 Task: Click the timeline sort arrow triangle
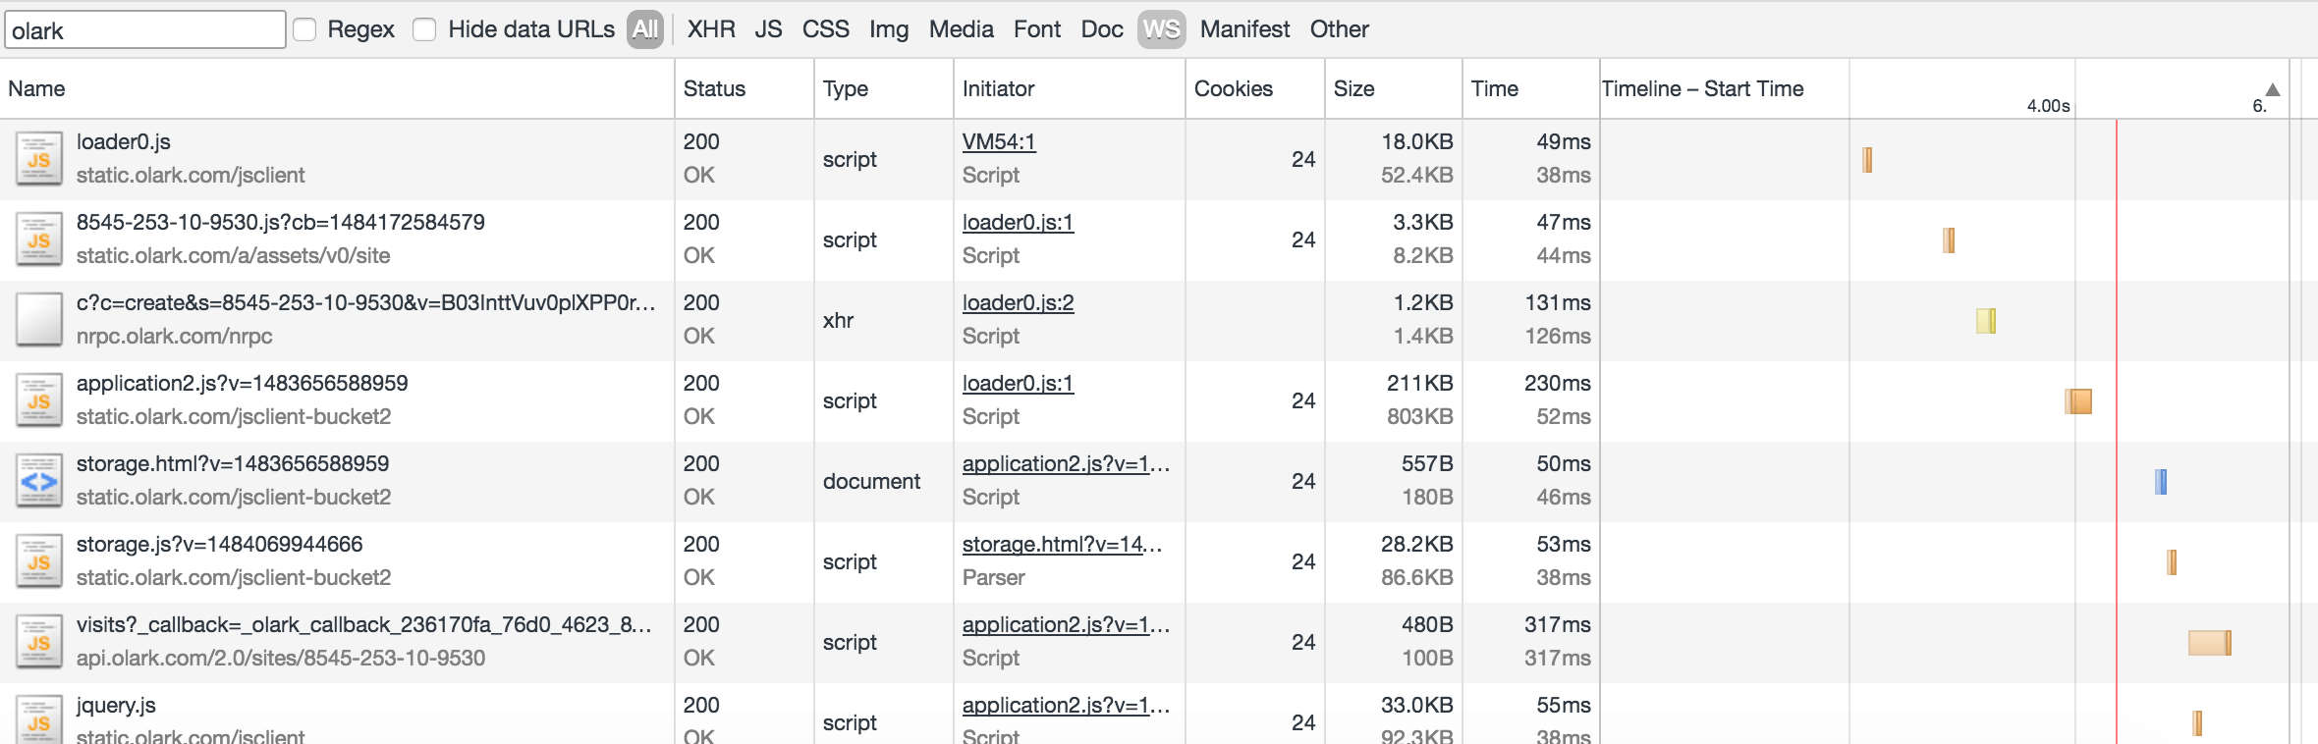point(2272,89)
